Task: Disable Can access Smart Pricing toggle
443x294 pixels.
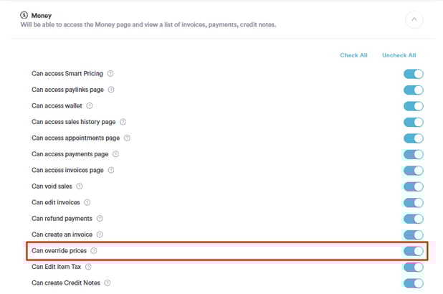Action: (414, 74)
